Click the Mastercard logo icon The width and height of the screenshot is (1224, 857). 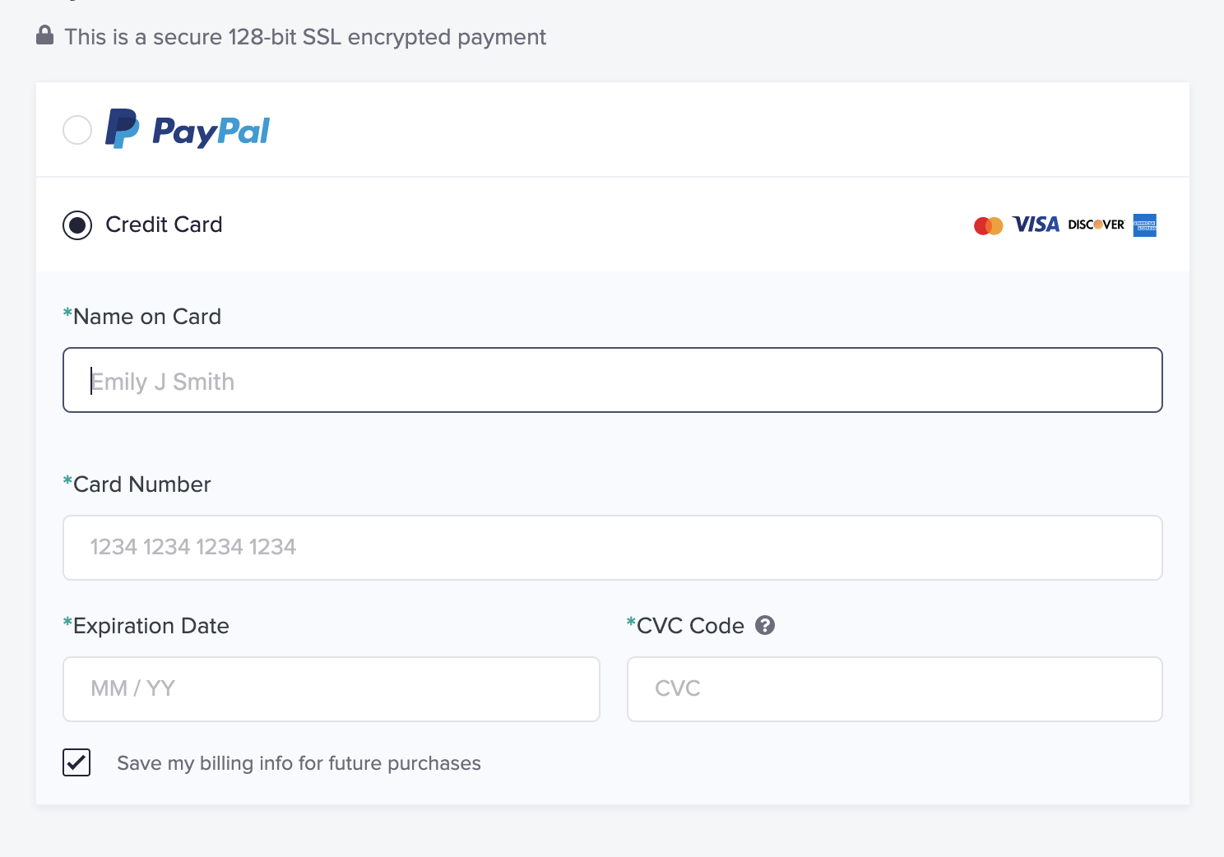point(988,225)
